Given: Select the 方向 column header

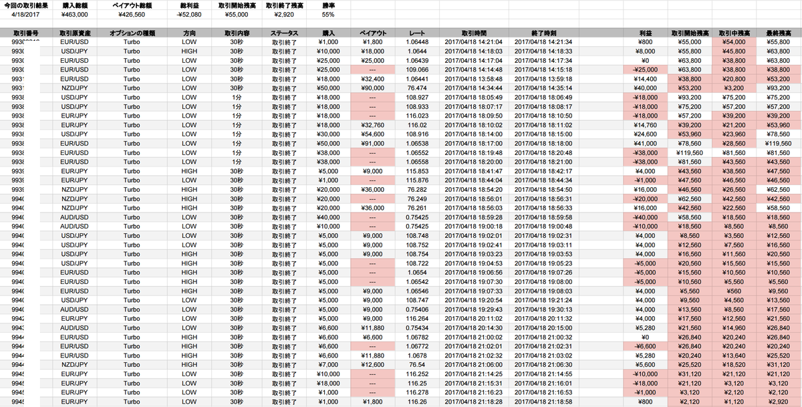Looking at the screenshot, I should pyautogui.click(x=190, y=33).
